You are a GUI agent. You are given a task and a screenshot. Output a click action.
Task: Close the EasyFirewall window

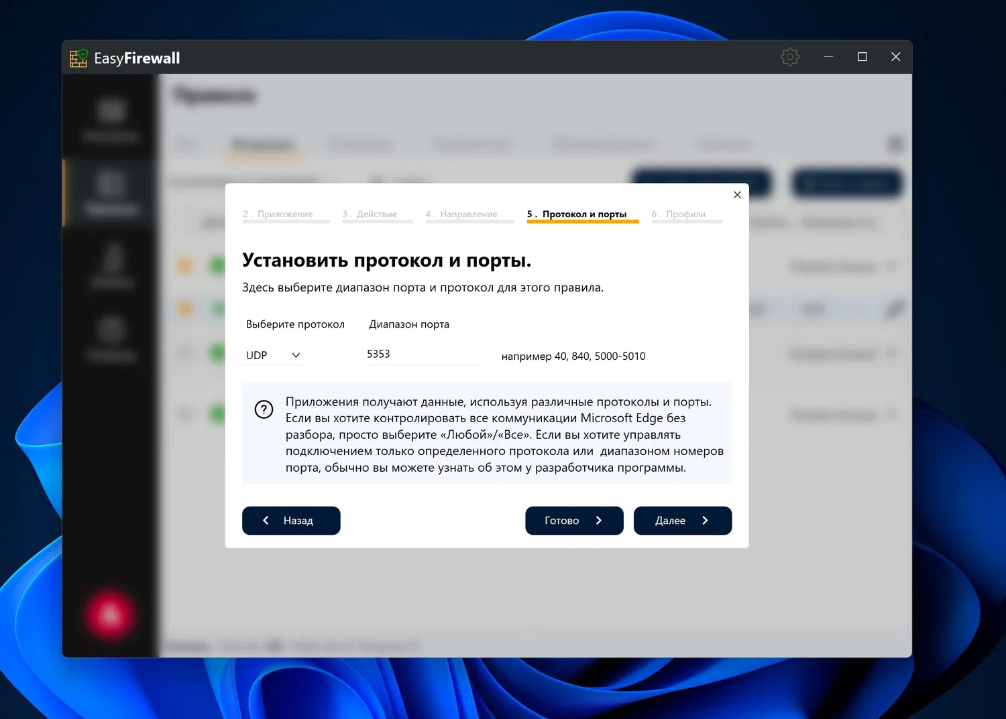(896, 57)
